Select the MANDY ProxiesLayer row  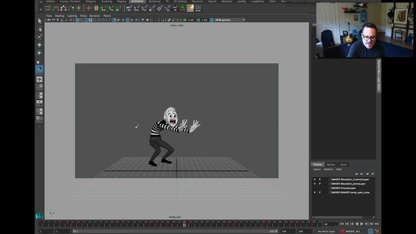(343, 188)
